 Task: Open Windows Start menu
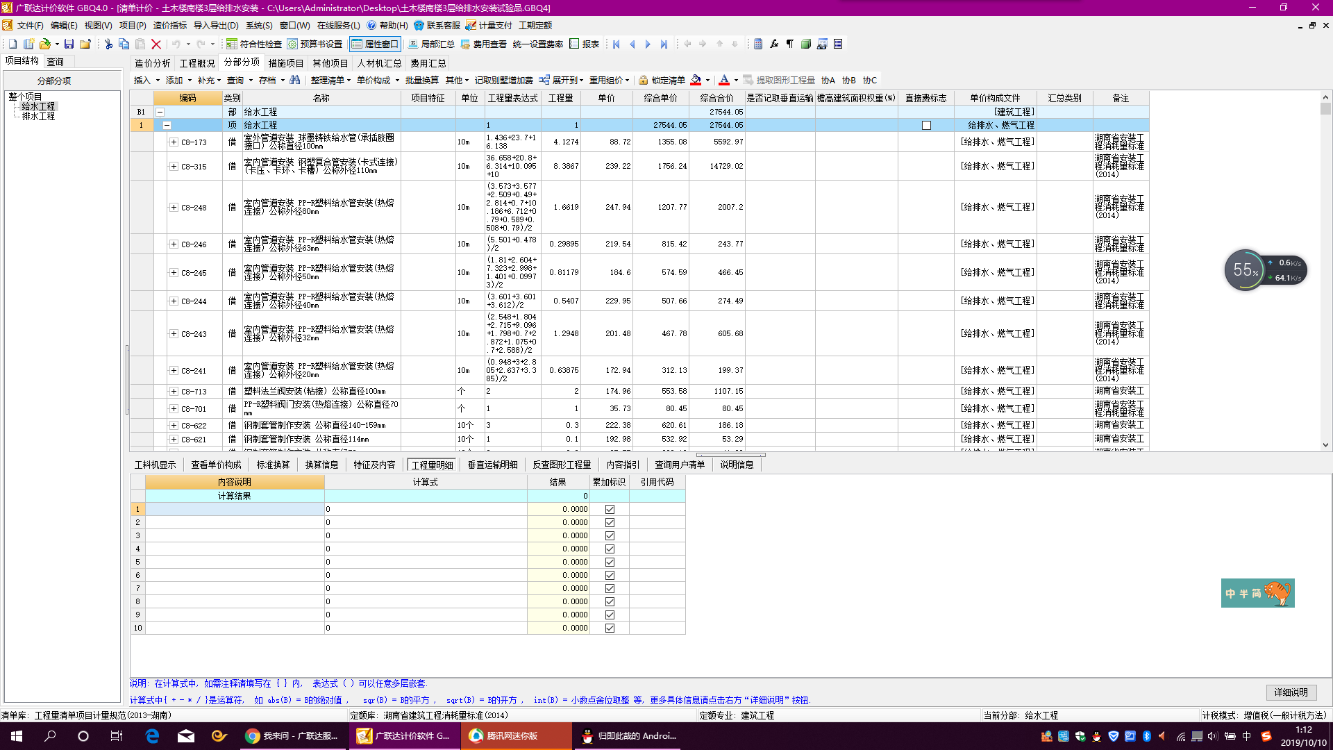coord(17,736)
